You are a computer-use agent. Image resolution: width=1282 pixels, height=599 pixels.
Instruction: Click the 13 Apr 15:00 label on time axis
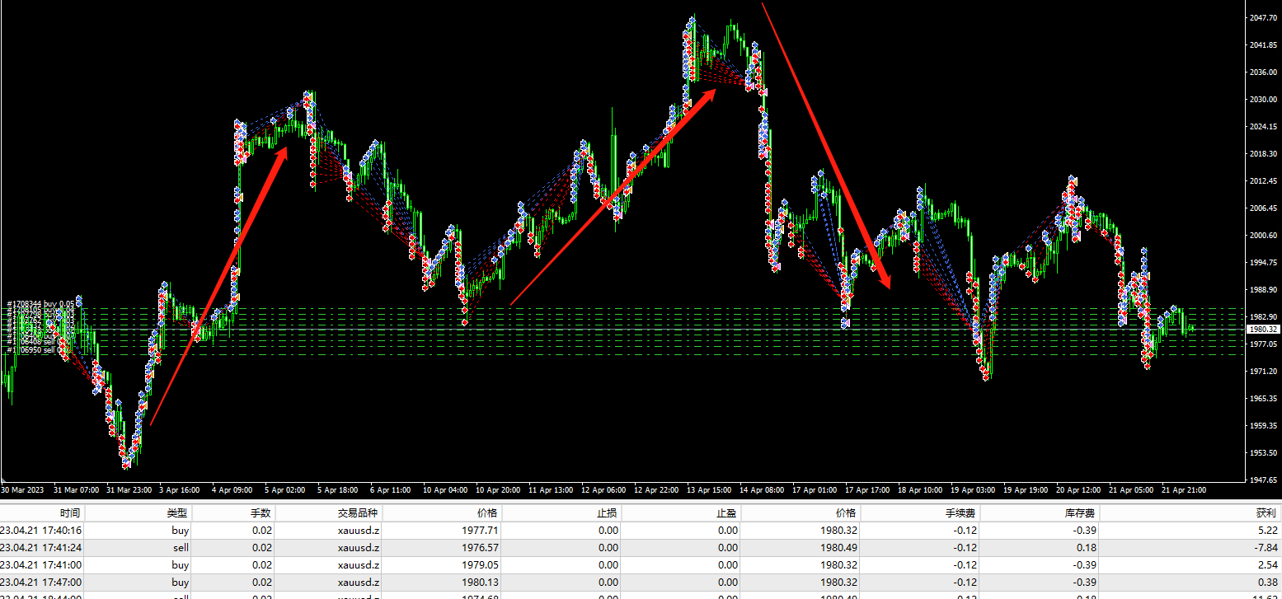[708, 489]
